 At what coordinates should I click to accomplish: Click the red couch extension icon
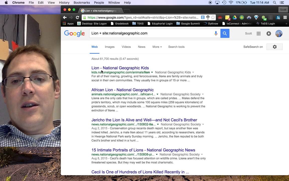tap(220, 18)
